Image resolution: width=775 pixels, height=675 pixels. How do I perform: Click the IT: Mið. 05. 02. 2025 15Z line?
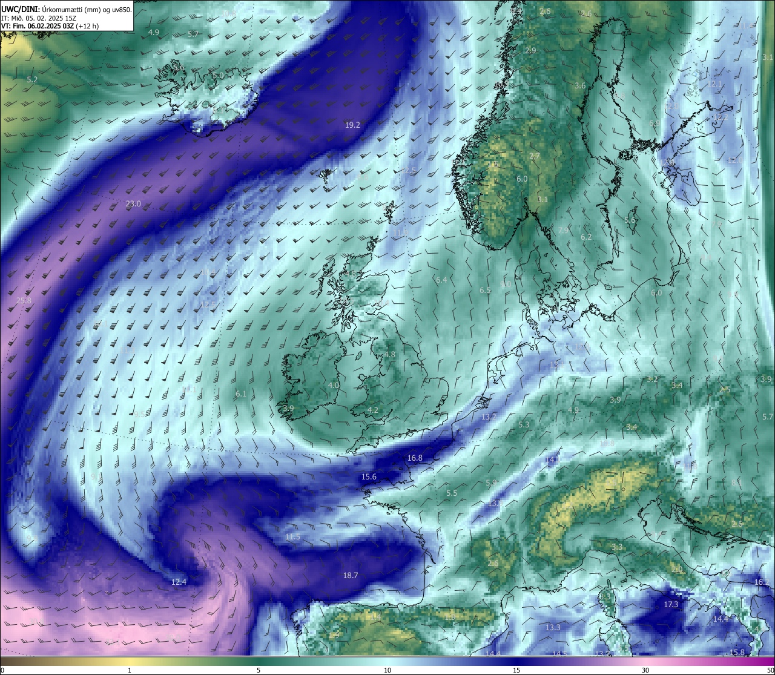(39, 18)
